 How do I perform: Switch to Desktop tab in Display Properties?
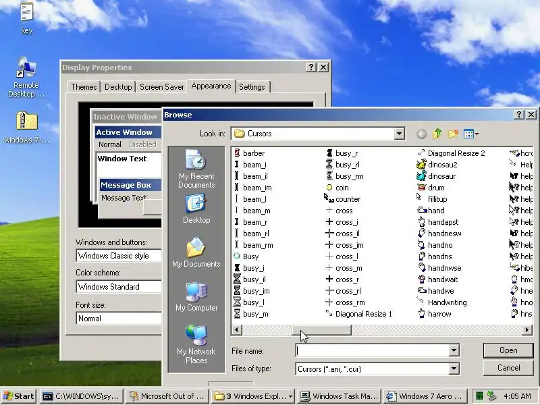pos(118,87)
